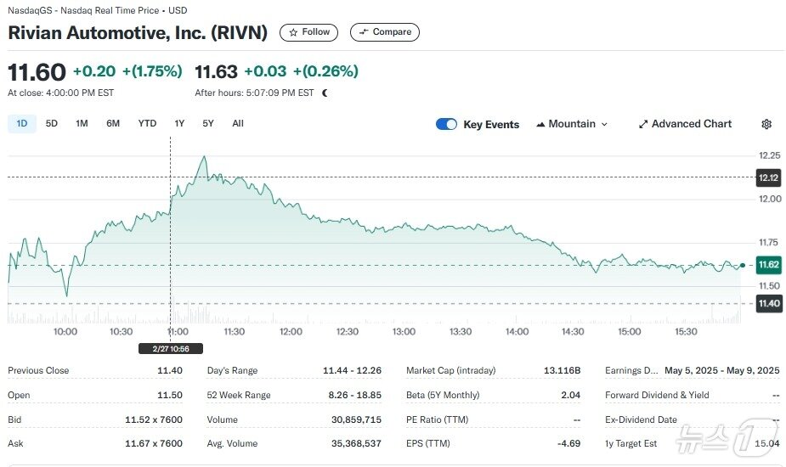Click the Mountain chart type icon
Screen dimensions: 786x467
(x=540, y=124)
